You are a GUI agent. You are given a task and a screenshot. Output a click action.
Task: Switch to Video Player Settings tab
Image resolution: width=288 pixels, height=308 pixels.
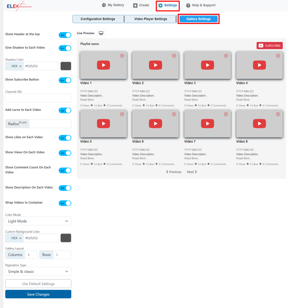tap(151, 19)
